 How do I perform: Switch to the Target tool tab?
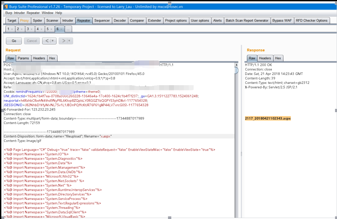pyautogui.click(x=12, y=21)
